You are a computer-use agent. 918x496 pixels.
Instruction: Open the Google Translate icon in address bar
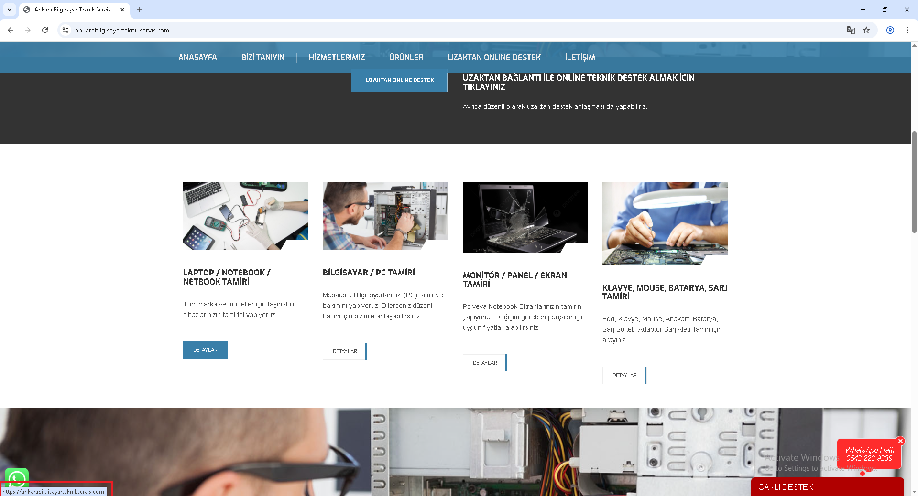(851, 30)
